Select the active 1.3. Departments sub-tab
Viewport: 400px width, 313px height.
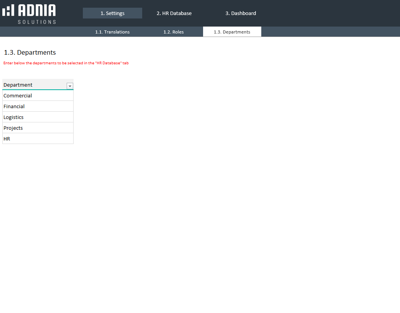coord(232,32)
